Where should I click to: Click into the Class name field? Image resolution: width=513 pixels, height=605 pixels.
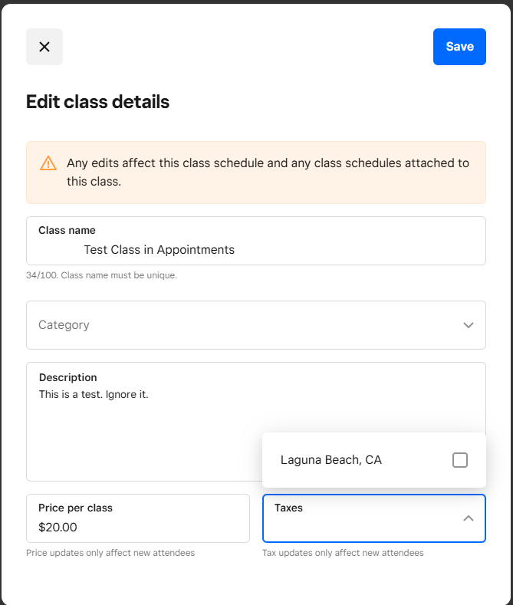256,241
